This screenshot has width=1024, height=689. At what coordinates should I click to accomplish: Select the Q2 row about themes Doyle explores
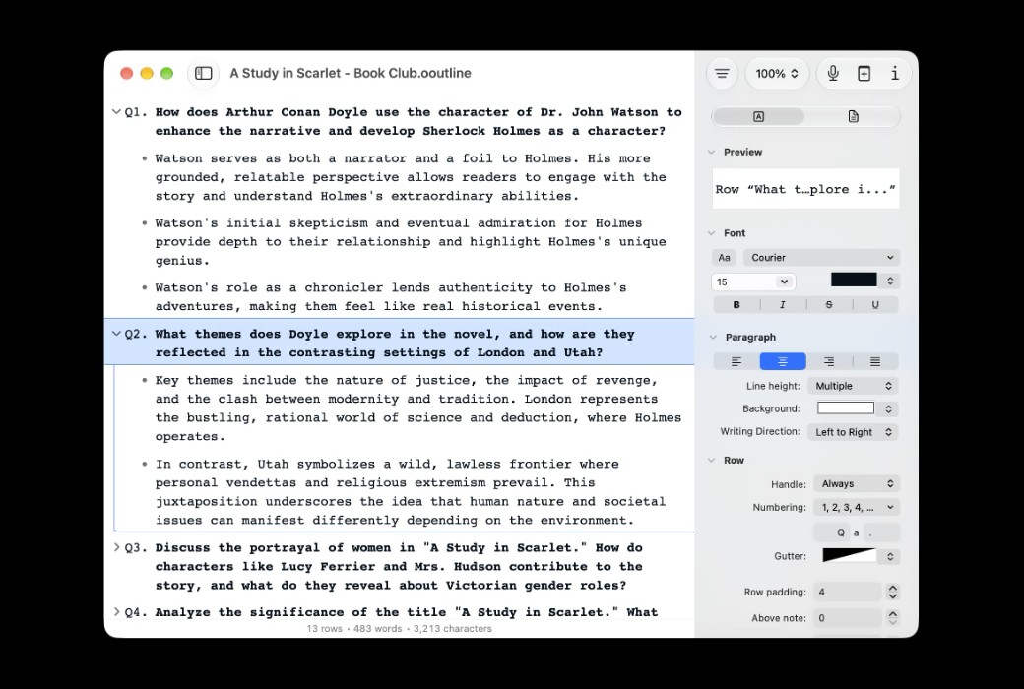coord(399,343)
